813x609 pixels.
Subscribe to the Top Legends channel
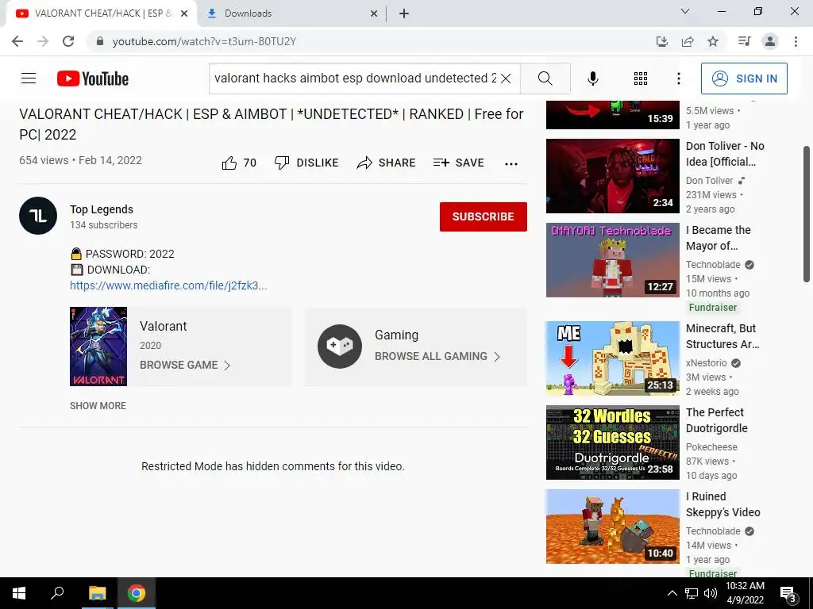(484, 216)
